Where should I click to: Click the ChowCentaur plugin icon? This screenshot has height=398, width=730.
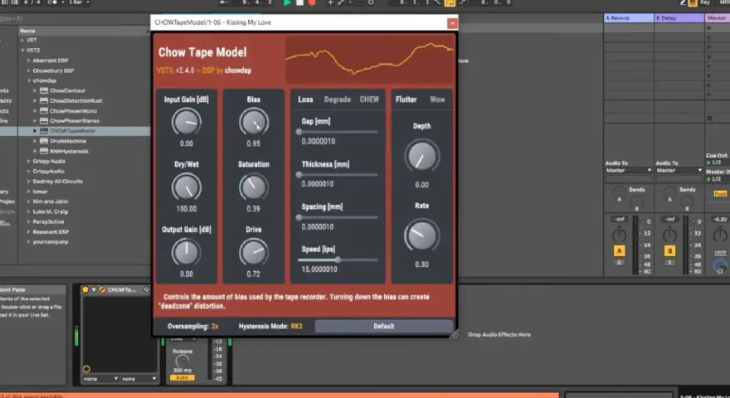coord(44,90)
